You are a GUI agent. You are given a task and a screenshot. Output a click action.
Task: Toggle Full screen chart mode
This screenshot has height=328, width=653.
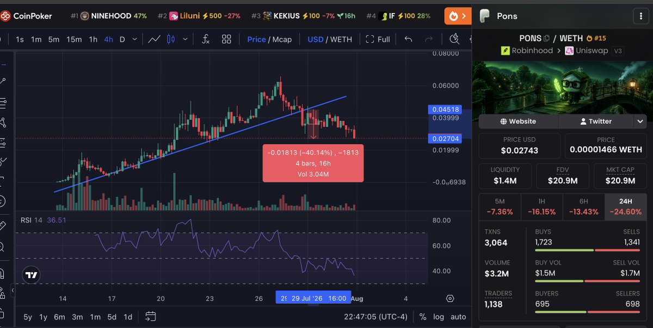pyautogui.click(x=378, y=39)
